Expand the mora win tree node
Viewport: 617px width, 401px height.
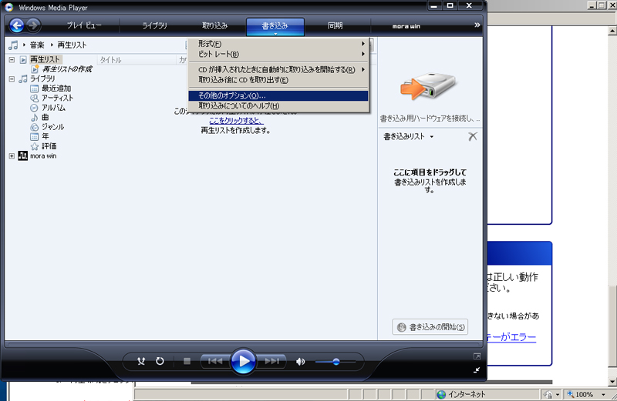coord(12,155)
